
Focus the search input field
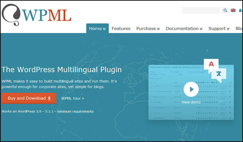pyautogui.click(x=201, y=10)
